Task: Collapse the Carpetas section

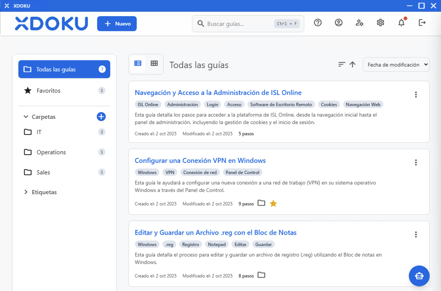Action: pyautogui.click(x=26, y=117)
